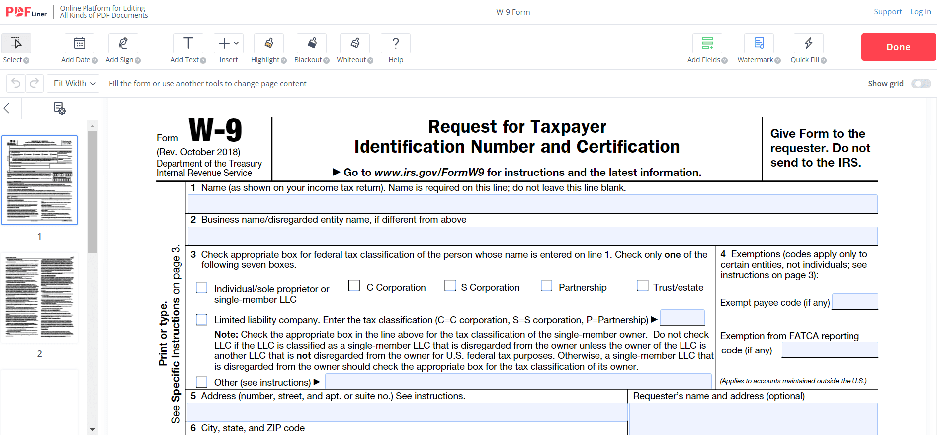Expand the Insert dropdown menu

click(228, 44)
